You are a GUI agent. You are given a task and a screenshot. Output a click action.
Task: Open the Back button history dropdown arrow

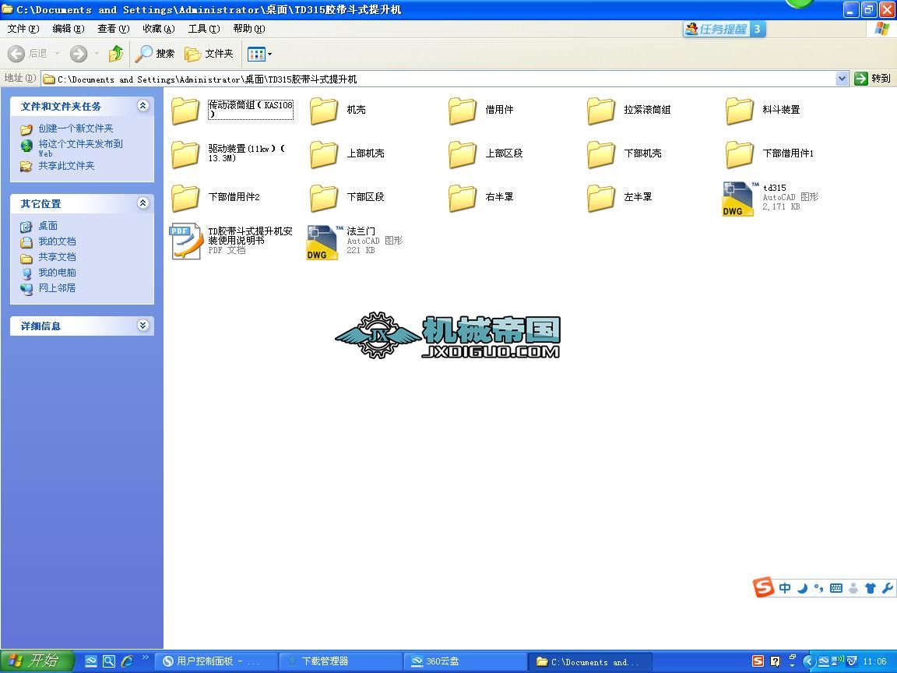click(x=57, y=54)
